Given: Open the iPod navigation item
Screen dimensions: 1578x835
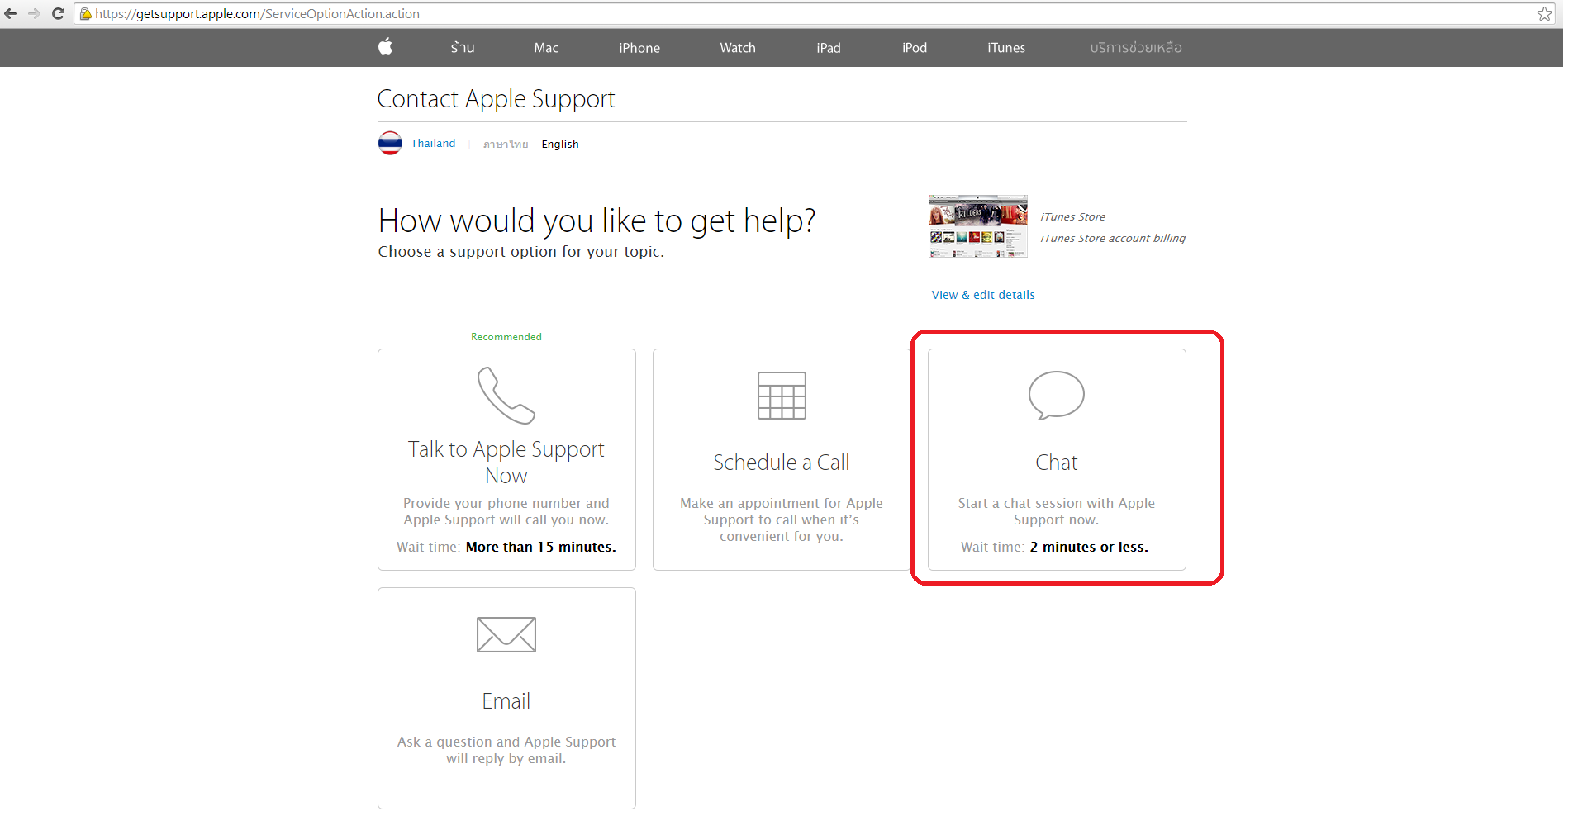Looking at the screenshot, I should point(915,48).
